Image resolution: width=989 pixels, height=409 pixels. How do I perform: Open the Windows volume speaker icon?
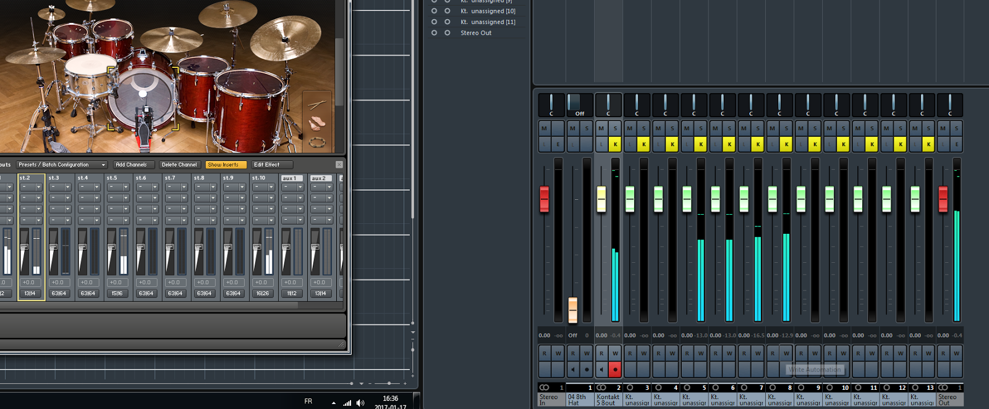tap(360, 403)
